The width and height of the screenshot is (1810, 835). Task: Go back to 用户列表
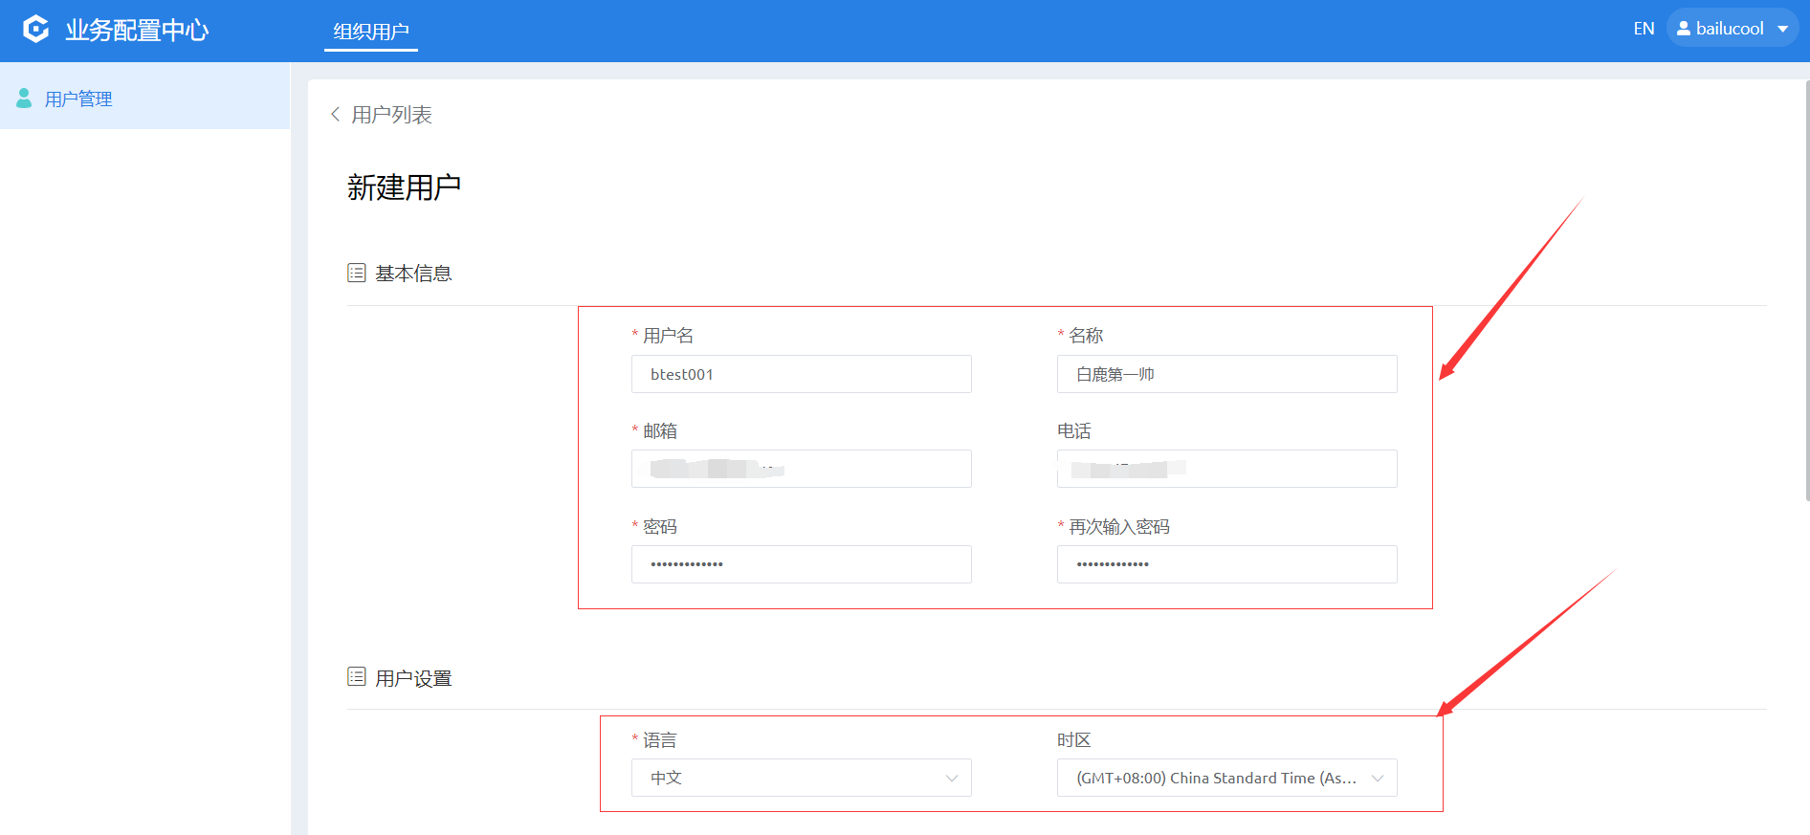tap(391, 115)
